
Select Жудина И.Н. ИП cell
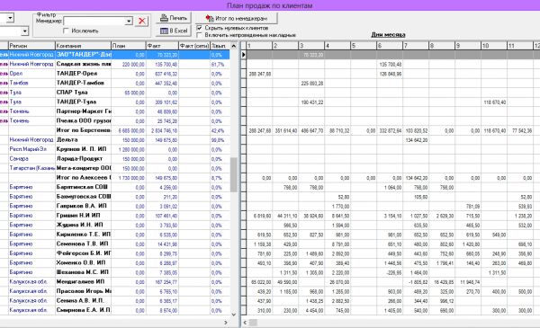tap(83, 225)
